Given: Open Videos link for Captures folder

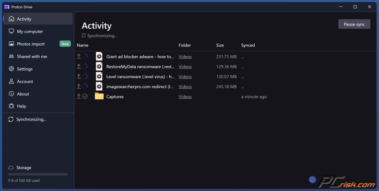Looking at the screenshot, I should 185,97.
